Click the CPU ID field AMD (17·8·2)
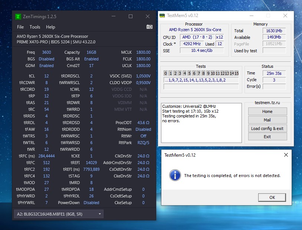Image resolution: width=302 pixels, height=230 pixels. (x=197, y=37)
